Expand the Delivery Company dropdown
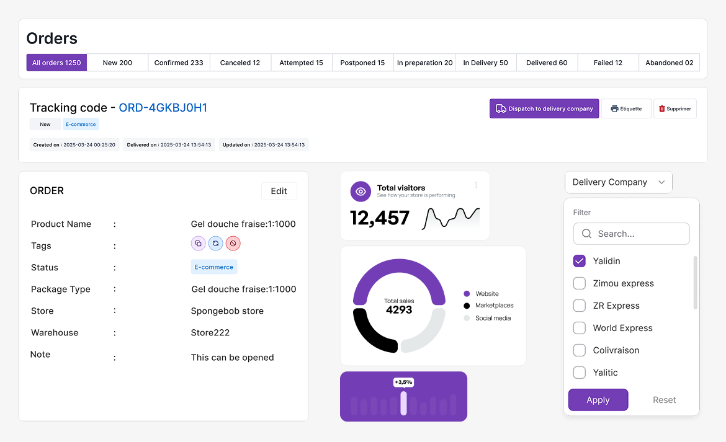Viewport: 726px width, 442px height. [618, 182]
